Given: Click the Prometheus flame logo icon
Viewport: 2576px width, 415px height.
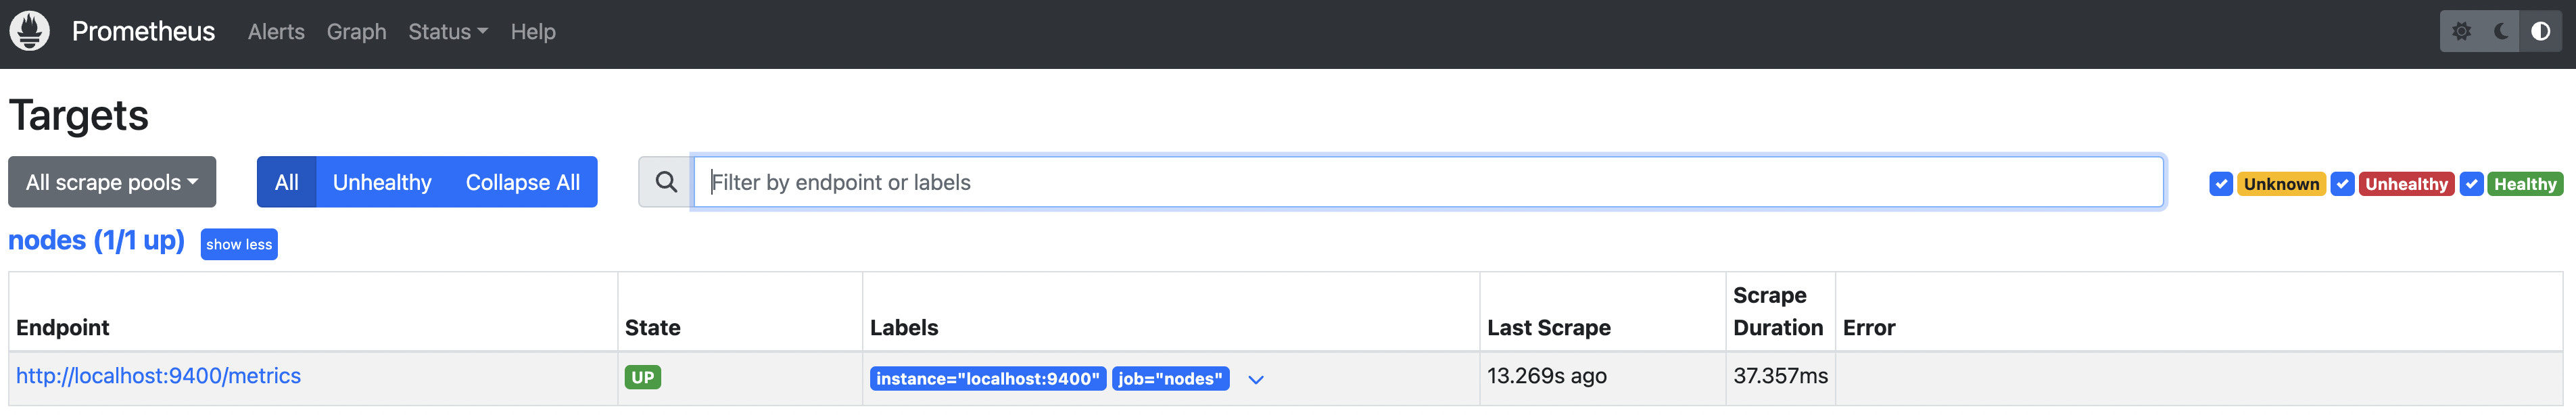Looking at the screenshot, I should (x=30, y=31).
